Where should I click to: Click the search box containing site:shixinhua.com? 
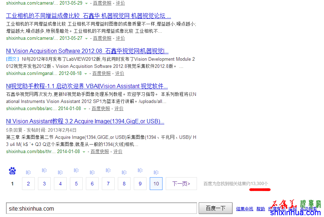coord(101,208)
